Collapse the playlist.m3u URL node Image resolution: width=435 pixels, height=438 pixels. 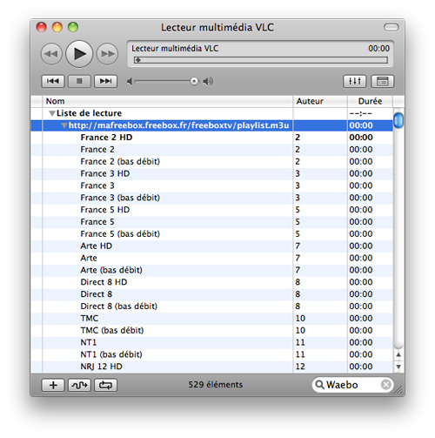coord(64,125)
